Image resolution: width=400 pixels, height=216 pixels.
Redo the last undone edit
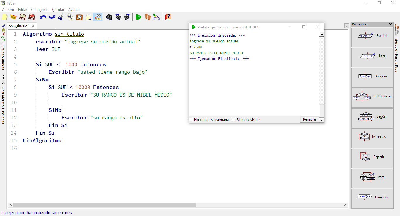point(52,17)
